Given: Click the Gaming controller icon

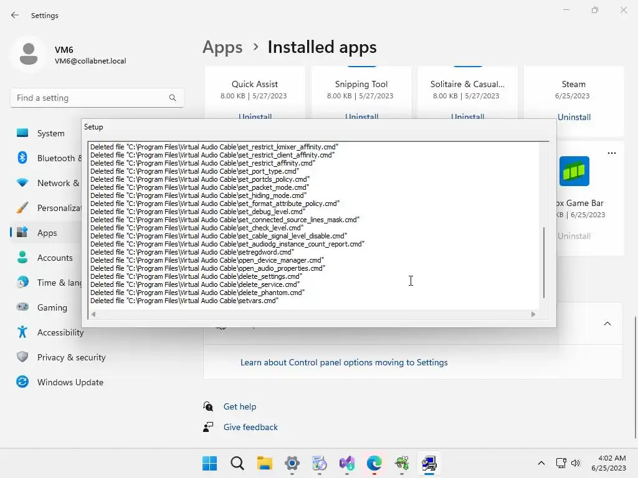Looking at the screenshot, I should [22, 307].
